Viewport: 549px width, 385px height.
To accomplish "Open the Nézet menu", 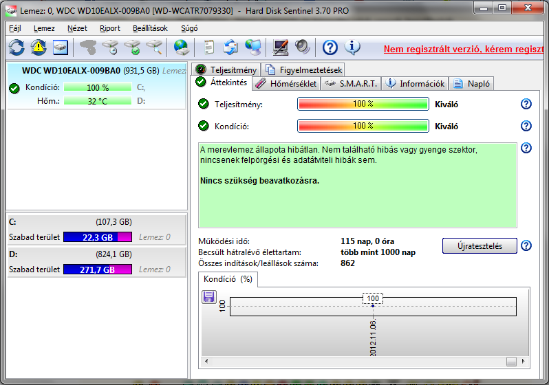I will pyautogui.click(x=77, y=28).
